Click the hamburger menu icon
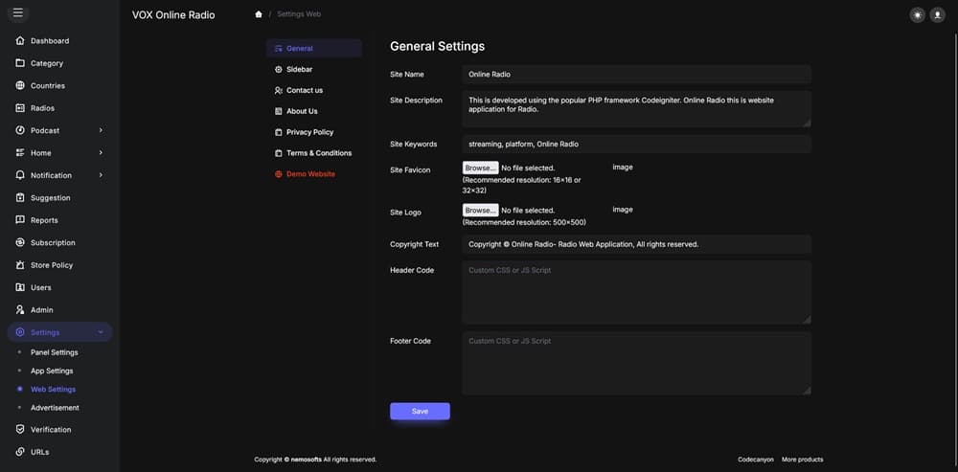Screen dimensions: 958x472 [17, 13]
